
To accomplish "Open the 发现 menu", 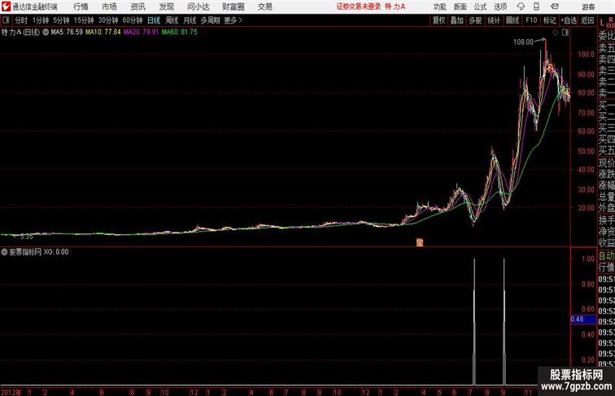I will pos(166,7).
